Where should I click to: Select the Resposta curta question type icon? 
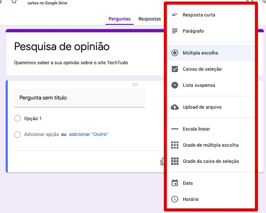(x=175, y=15)
